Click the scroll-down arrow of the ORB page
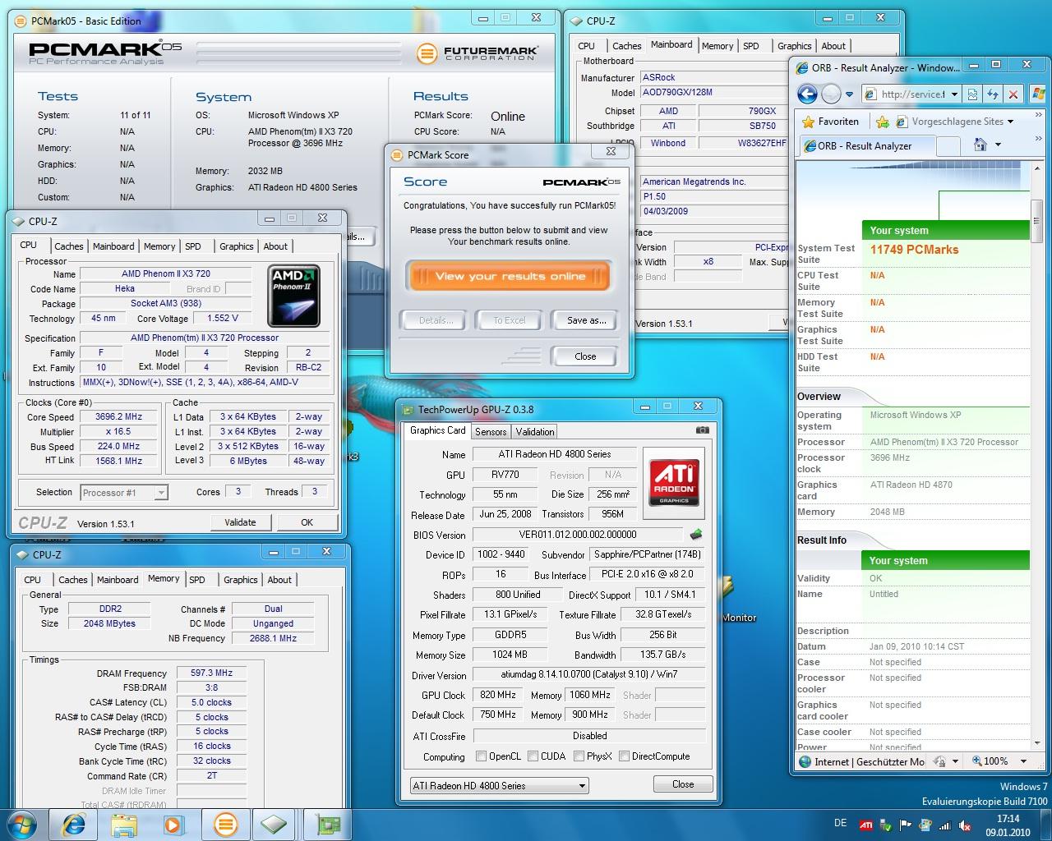Image resolution: width=1052 pixels, height=841 pixels. point(1037,745)
